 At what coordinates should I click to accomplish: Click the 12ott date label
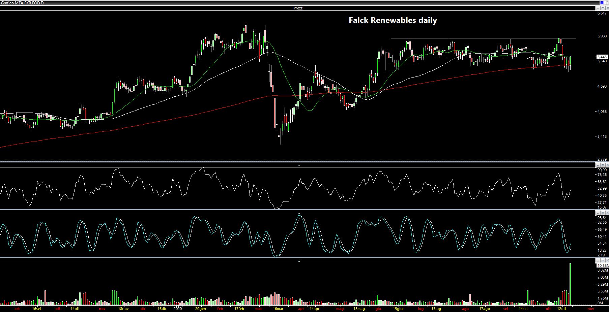pyautogui.click(x=561, y=309)
